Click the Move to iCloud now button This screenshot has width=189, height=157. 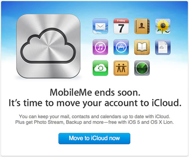pos(94,138)
